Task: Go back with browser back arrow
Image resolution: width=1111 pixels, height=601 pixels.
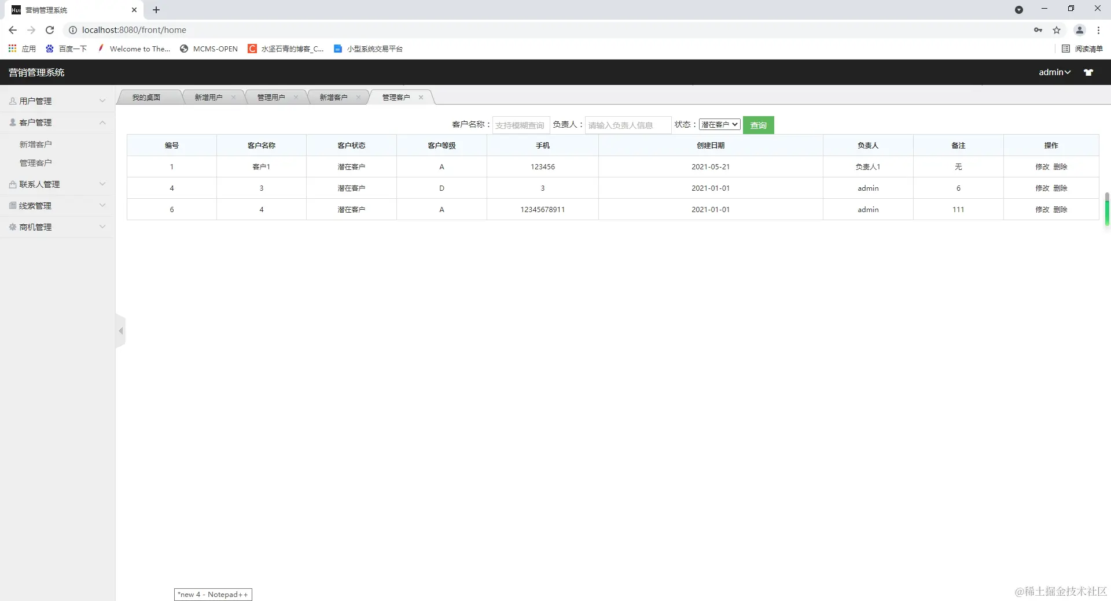Action: (13, 30)
